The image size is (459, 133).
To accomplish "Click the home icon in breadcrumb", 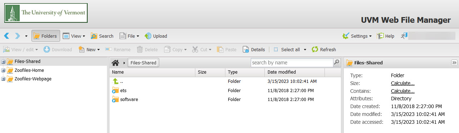I will coord(115,63).
